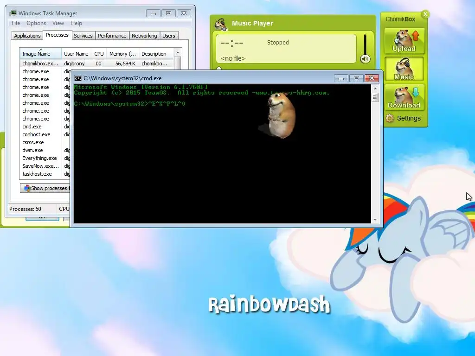This screenshot has width=475, height=356.
Task: Click Processes: 50 in the status bar
Action: (25, 209)
